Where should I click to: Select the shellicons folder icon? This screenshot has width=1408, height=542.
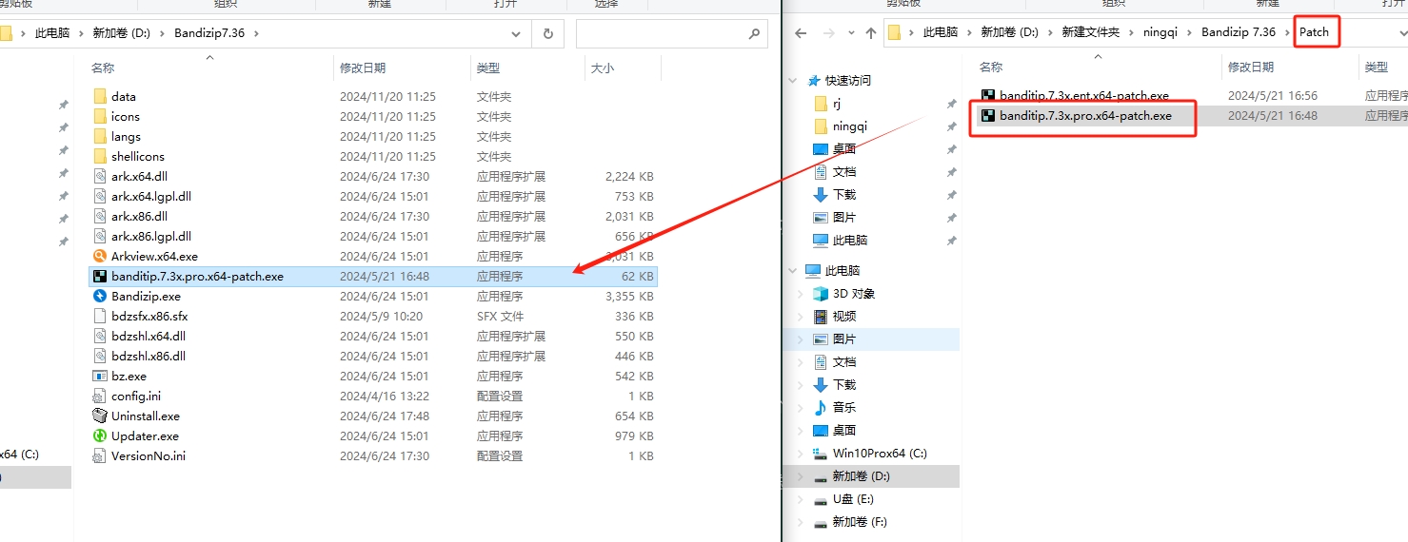click(101, 156)
